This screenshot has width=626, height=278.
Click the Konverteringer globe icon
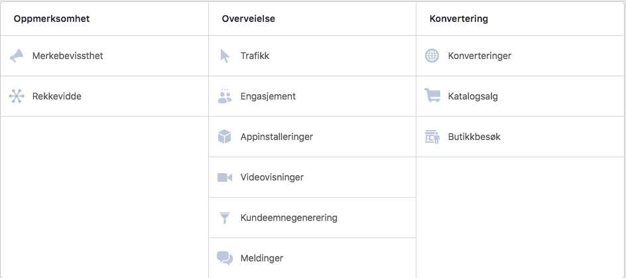click(432, 56)
